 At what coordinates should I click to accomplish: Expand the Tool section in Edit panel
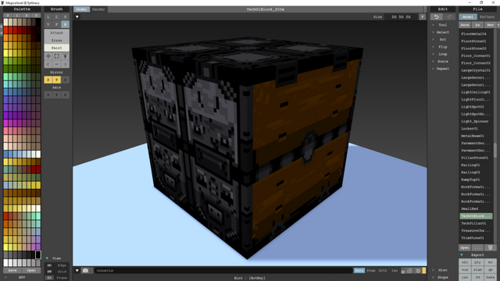point(443,25)
